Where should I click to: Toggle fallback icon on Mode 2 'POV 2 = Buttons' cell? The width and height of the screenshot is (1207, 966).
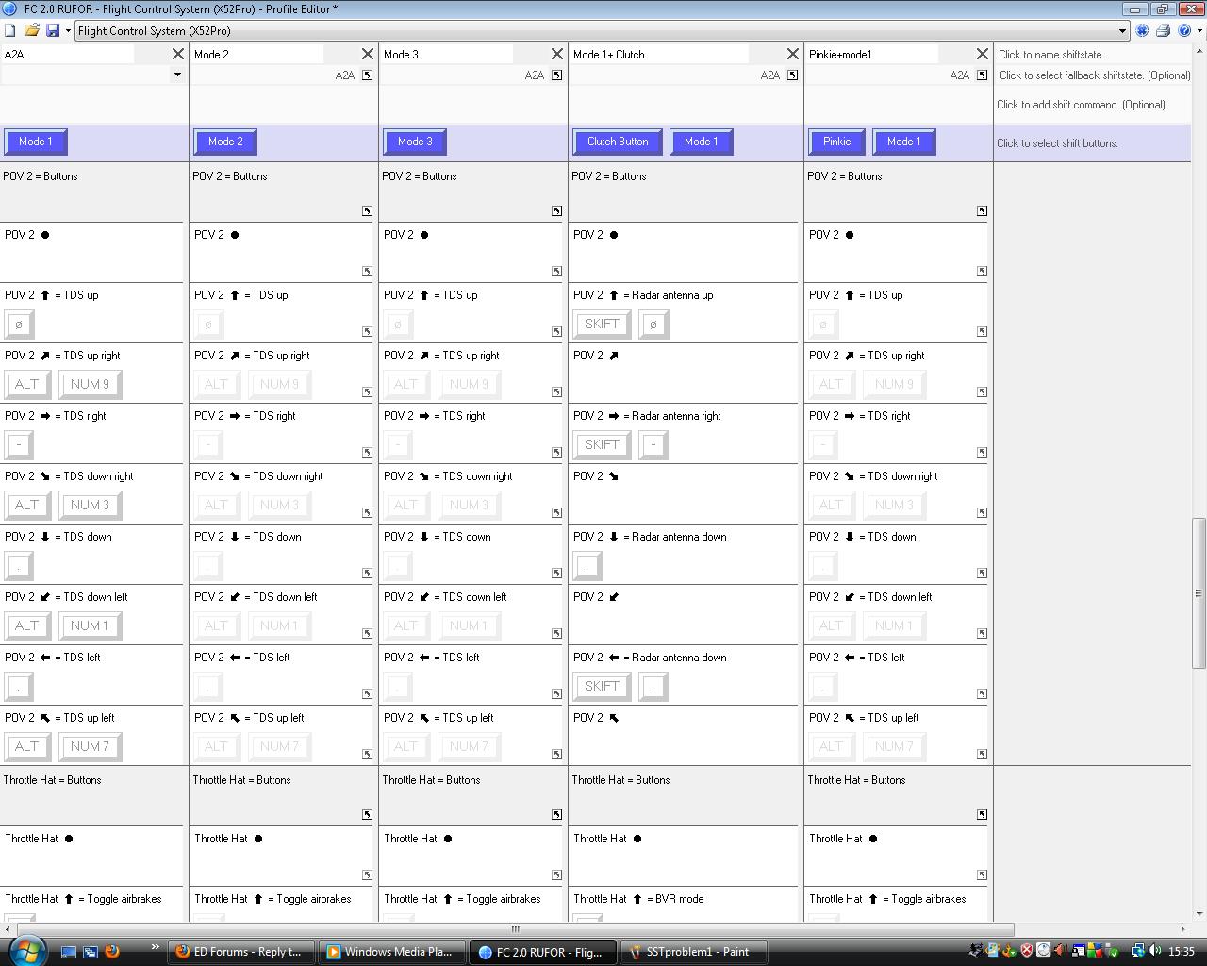(x=367, y=210)
